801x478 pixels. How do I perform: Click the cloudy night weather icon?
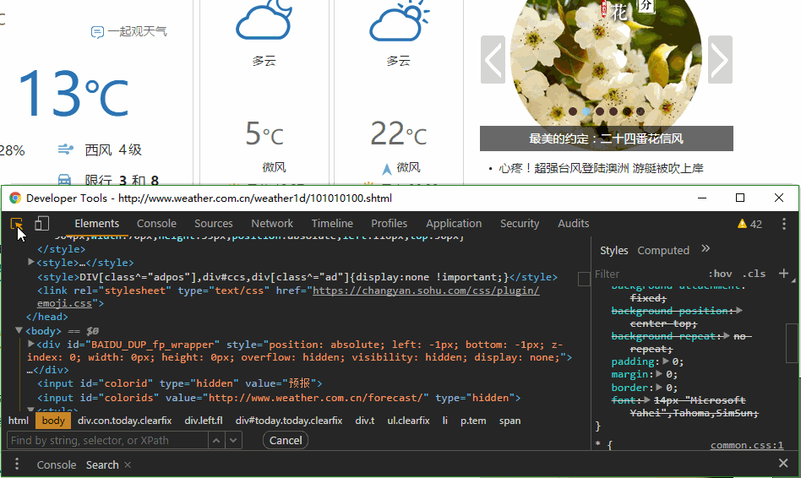click(x=264, y=19)
